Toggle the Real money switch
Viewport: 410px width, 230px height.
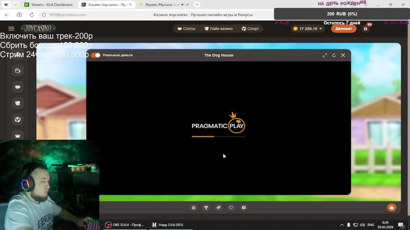pyautogui.click(x=95, y=55)
